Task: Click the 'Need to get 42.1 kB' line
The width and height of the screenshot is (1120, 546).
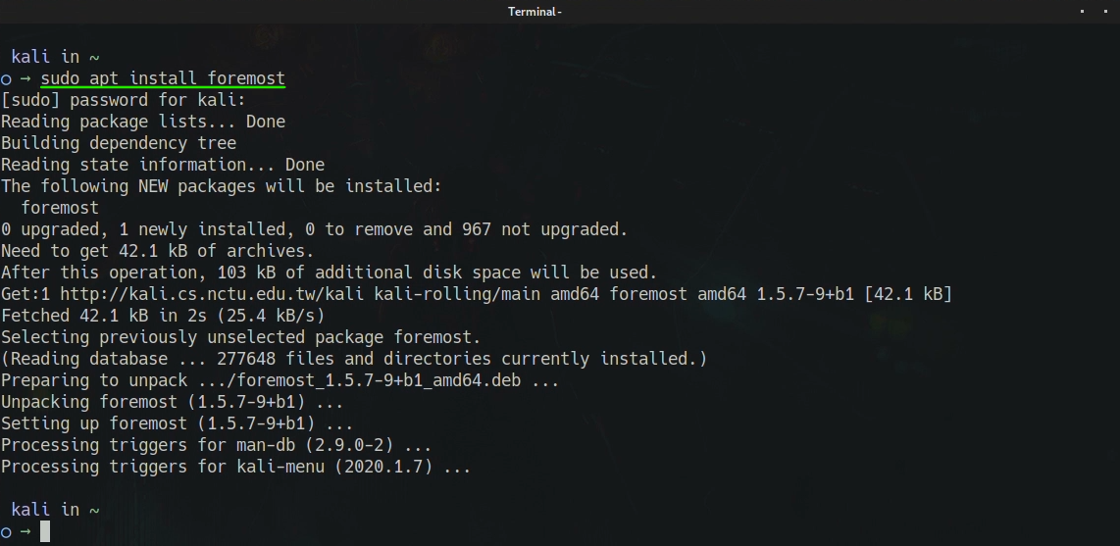Action: (x=157, y=251)
